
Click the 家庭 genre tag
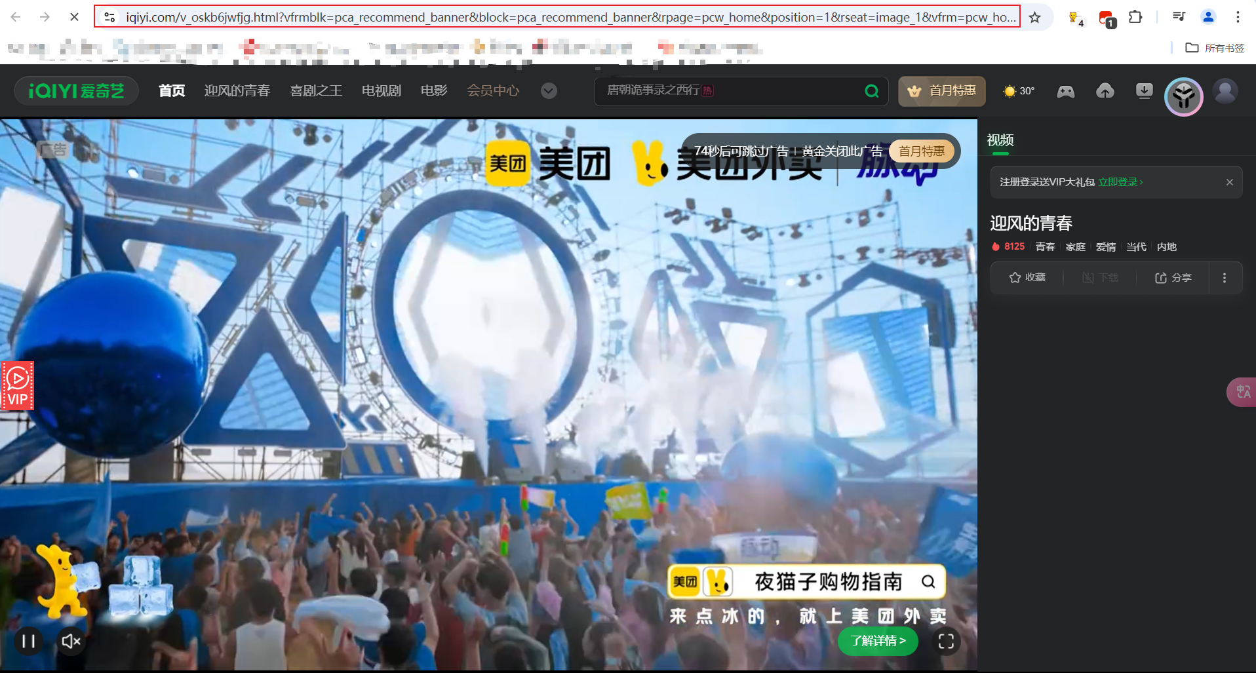[x=1076, y=247]
